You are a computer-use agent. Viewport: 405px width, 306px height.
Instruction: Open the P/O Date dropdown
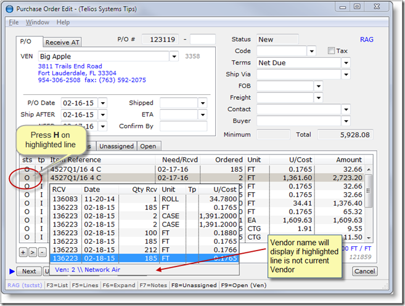[102, 103]
